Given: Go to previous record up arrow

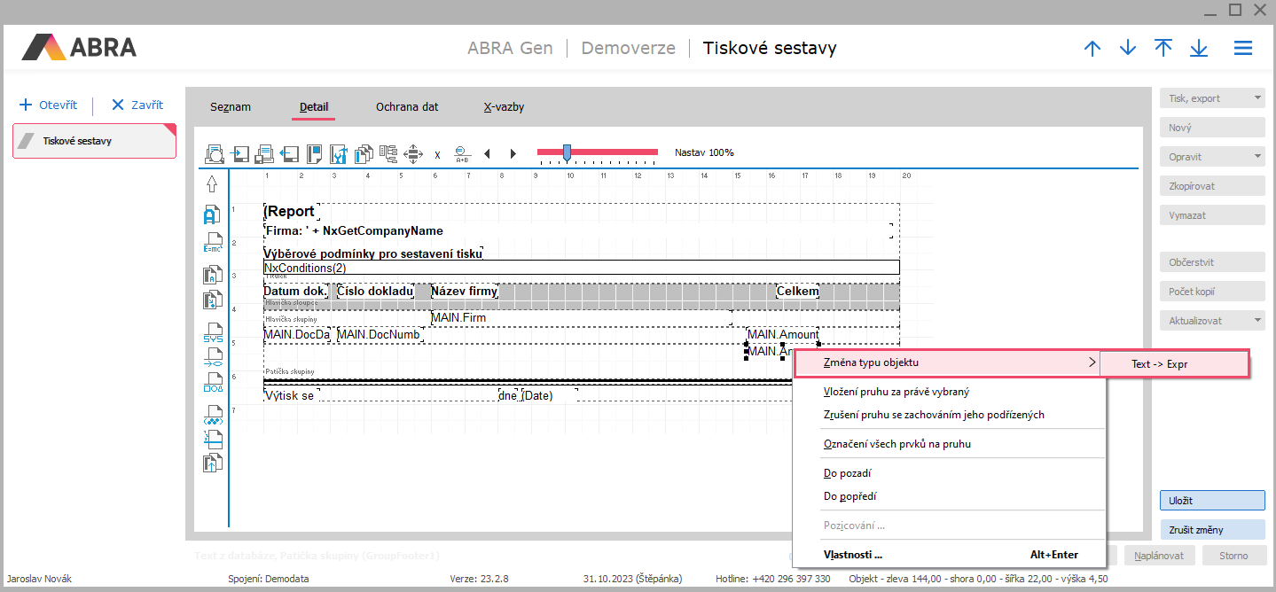Looking at the screenshot, I should tap(1092, 49).
